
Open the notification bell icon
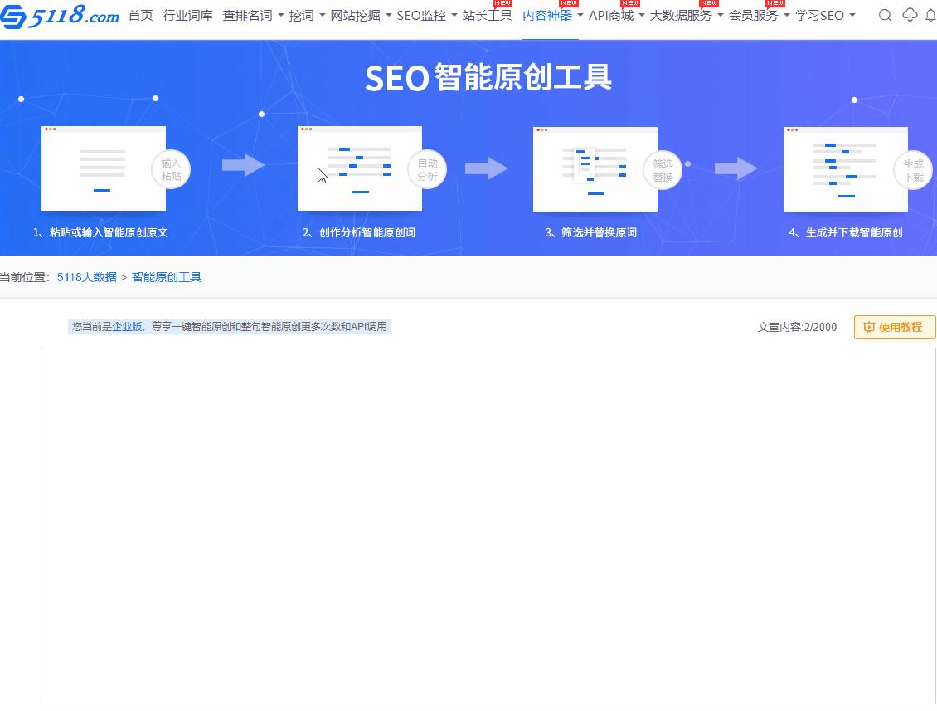coord(930,16)
